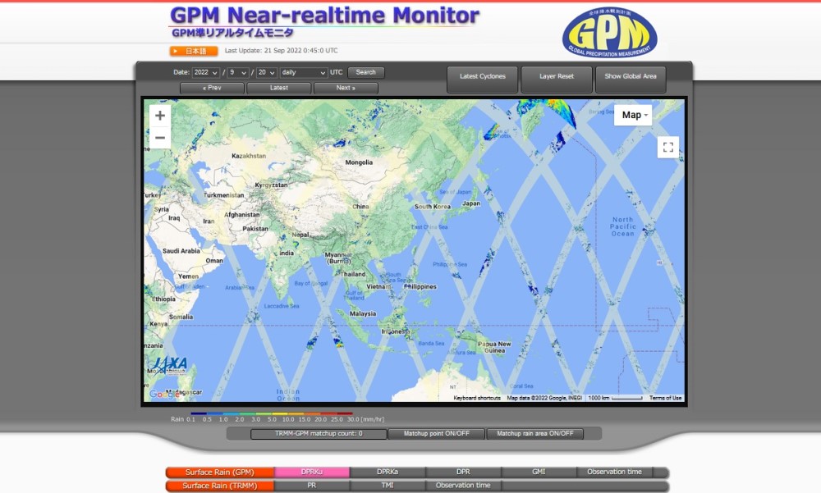Click the Kazakhstan label on map
The width and height of the screenshot is (821, 493).
249,156
